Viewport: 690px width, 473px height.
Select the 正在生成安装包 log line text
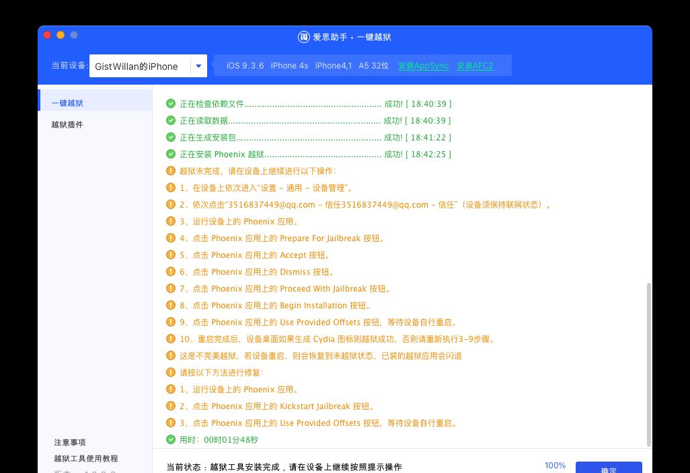coord(315,137)
